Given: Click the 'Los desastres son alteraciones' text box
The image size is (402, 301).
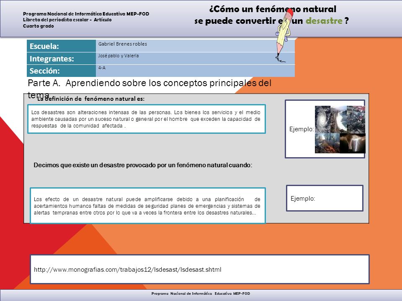Looking at the screenshot, I should click(147, 119).
